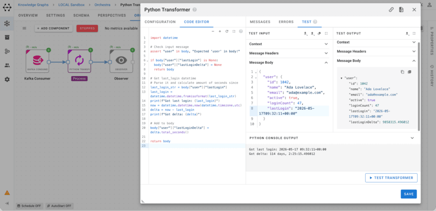Image resolution: width=436 pixels, height=211 pixels.
Task: Toggle the Schedule OFF switch
Action: pos(29,206)
